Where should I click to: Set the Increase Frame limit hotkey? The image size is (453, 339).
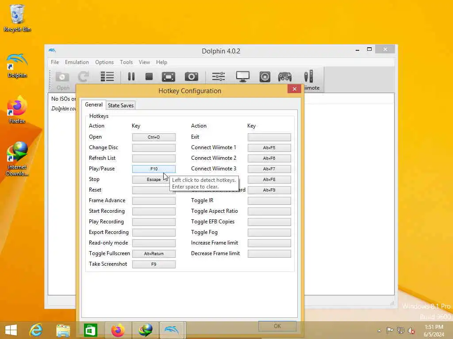click(269, 243)
